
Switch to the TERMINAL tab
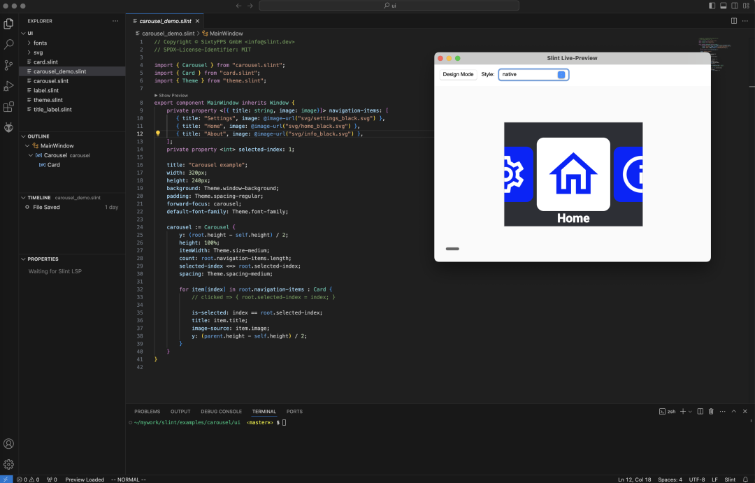[x=264, y=411]
